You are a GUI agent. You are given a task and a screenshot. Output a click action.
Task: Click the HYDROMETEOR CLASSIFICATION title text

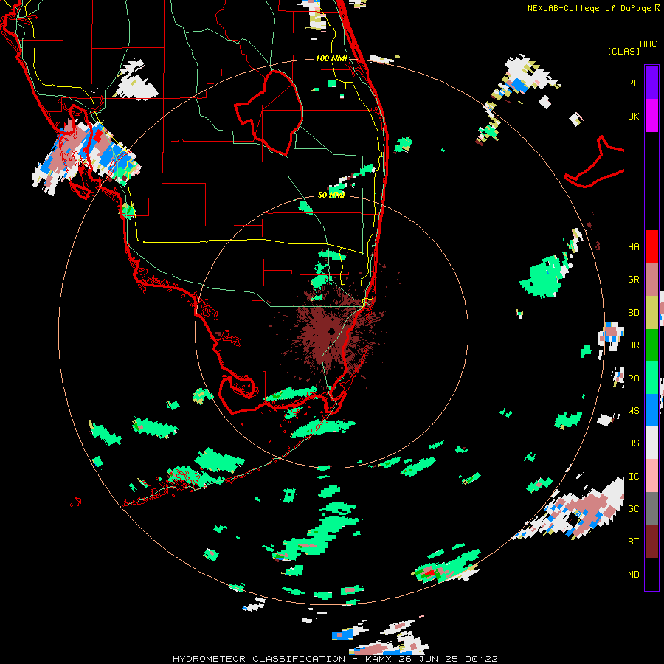(x=259, y=659)
